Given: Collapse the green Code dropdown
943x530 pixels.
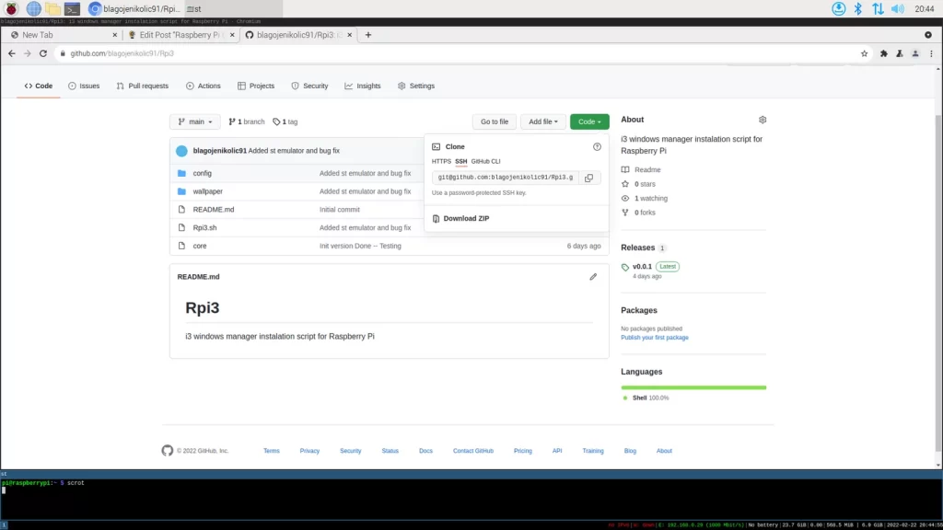Looking at the screenshot, I should [589, 121].
